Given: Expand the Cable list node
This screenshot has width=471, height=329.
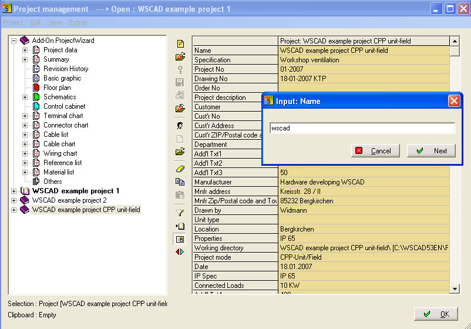Looking at the screenshot, I should coord(25,135).
